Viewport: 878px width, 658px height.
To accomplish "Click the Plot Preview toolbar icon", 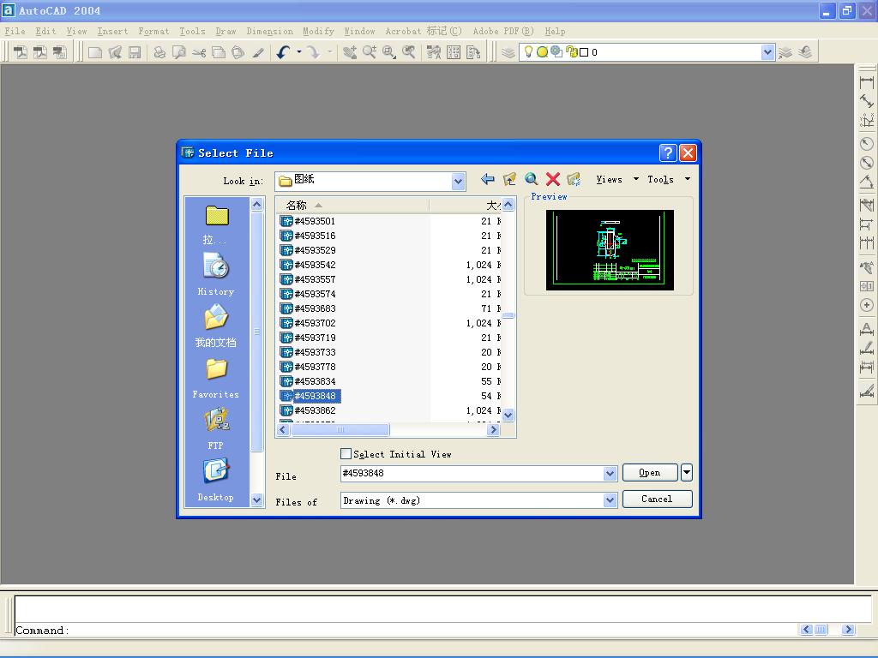I will 179,52.
